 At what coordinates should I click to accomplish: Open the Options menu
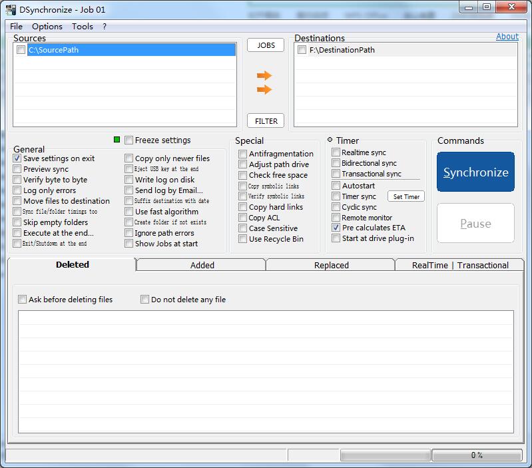[47, 27]
